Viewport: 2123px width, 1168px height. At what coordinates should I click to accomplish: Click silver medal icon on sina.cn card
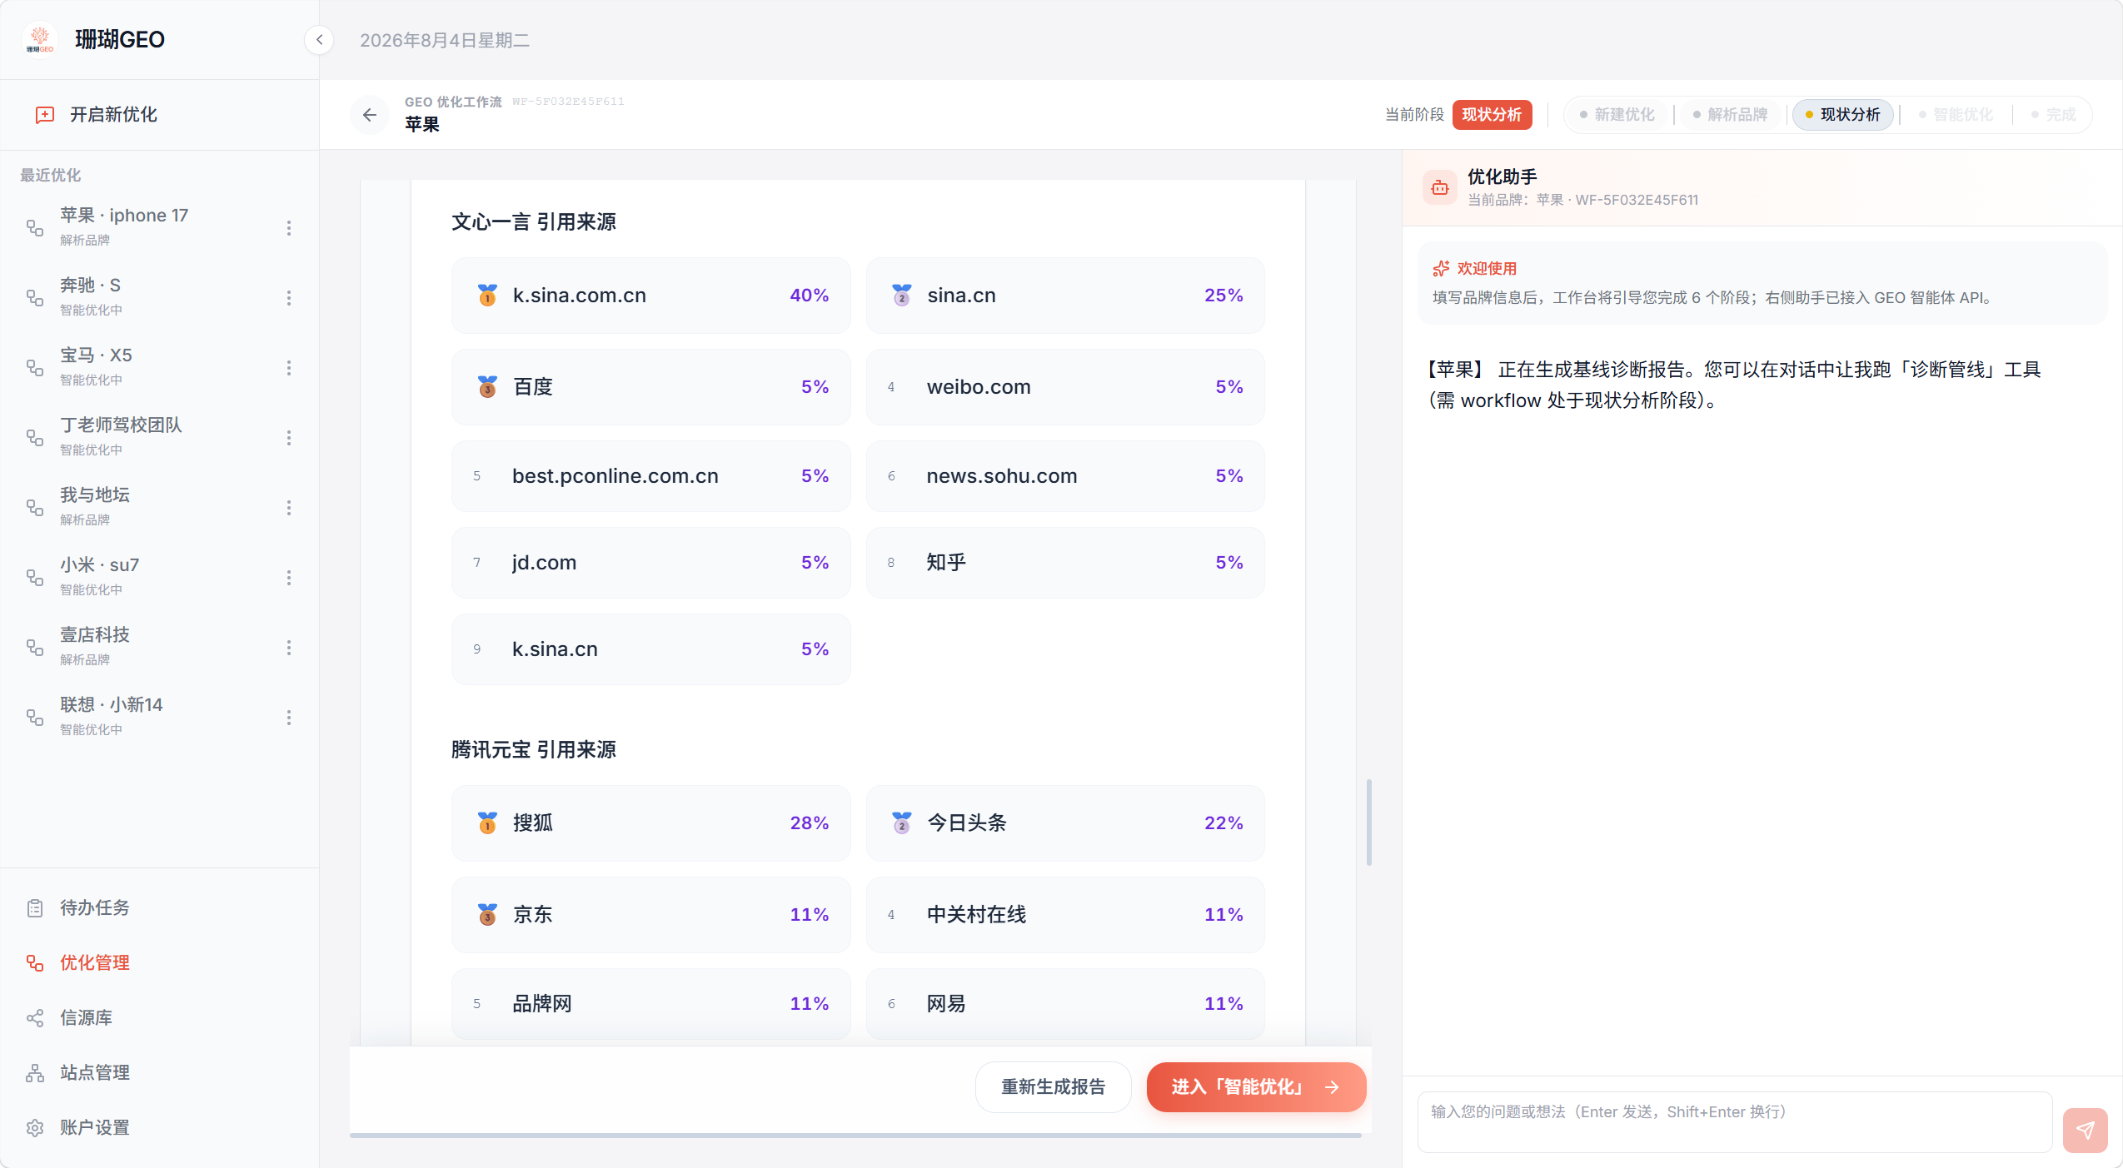tap(901, 295)
